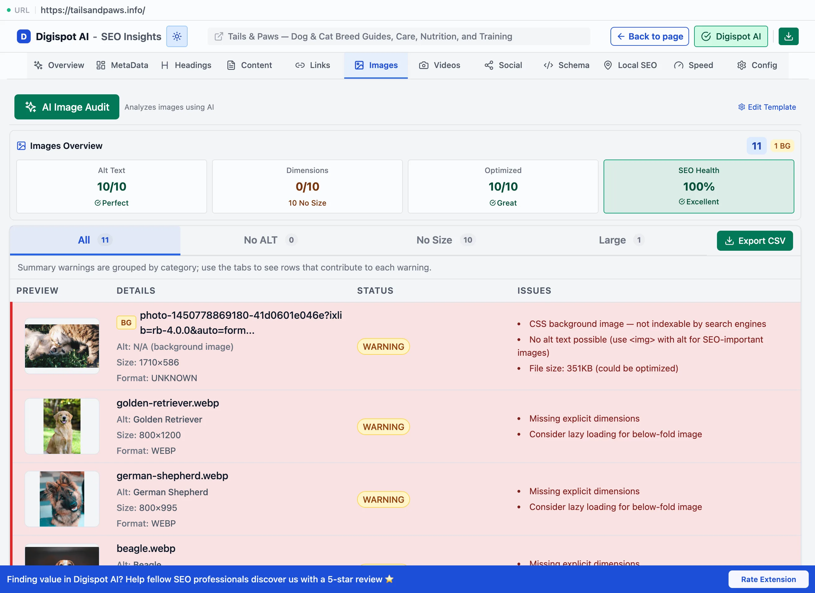Image resolution: width=815 pixels, height=593 pixels.
Task: Select the Alt Text 10/10 card
Action: pos(112,186)
